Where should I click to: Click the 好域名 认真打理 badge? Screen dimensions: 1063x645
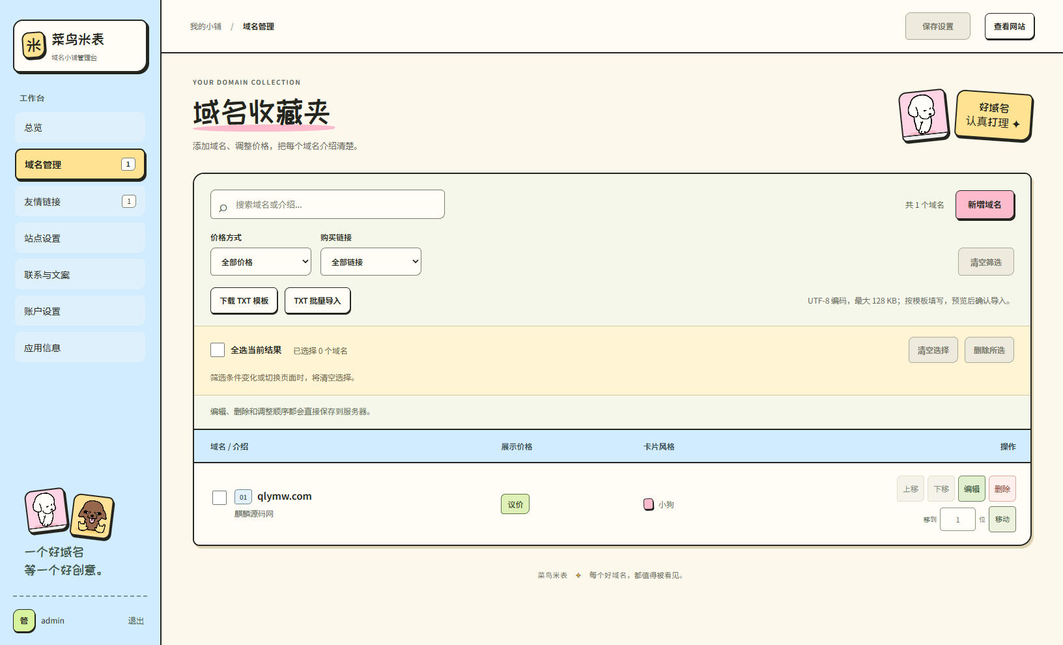[994, 115]
